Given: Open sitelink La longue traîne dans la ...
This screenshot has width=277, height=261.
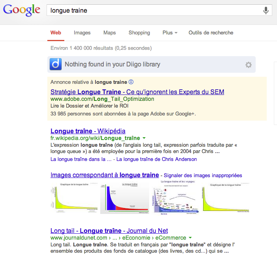Looking at the screenshot, I should coord(81,159).
